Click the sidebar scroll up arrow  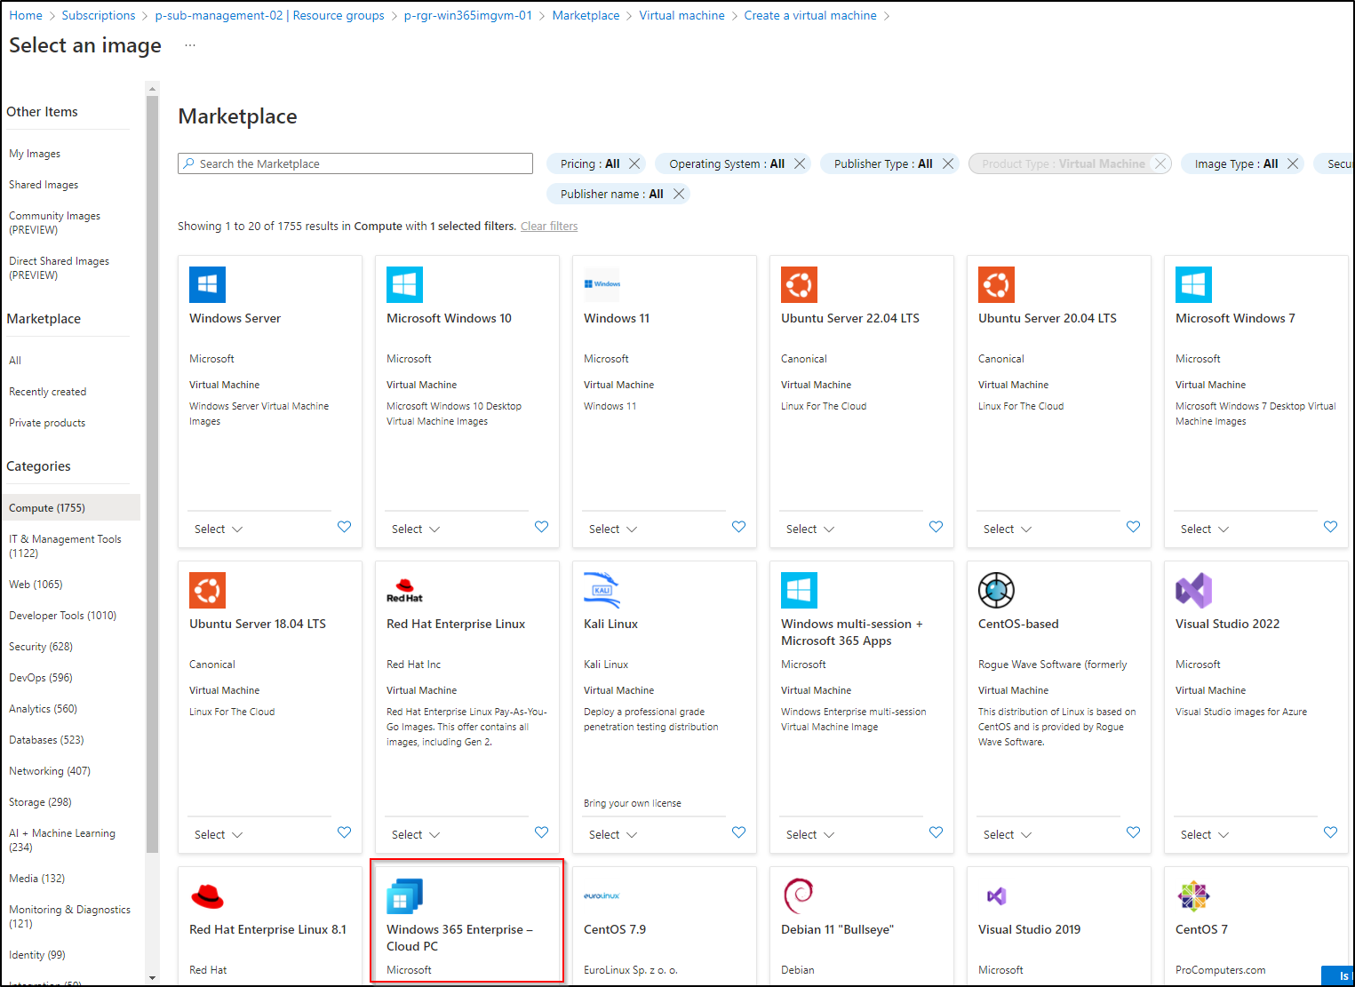tap(152, 89)
